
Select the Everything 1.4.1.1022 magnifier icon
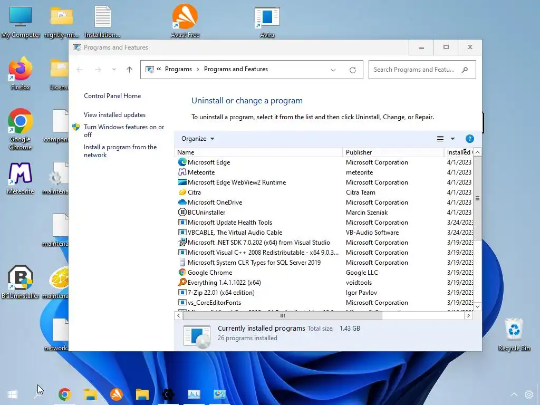182,283
